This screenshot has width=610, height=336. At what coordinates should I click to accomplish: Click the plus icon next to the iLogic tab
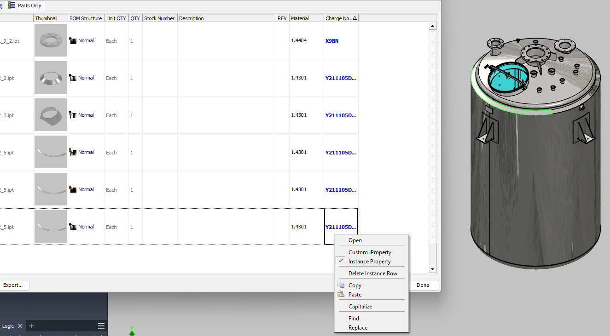[x=31, y=325]
